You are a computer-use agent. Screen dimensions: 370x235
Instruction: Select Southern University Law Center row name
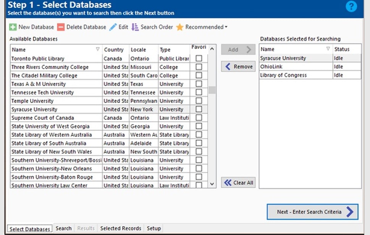[x=49, y=185]
